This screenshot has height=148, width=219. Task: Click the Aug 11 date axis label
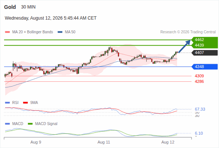click(104, 142)
